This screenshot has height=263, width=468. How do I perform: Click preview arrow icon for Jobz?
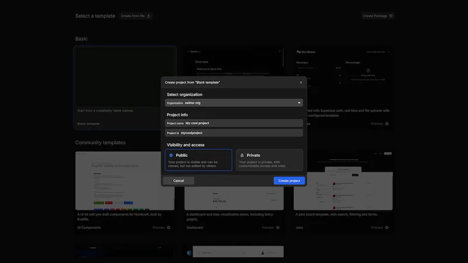tap(387, 227)
